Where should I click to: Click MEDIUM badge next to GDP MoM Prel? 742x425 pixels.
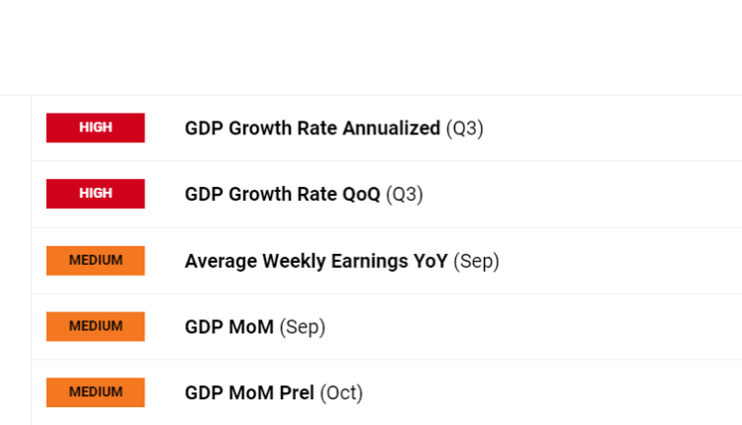click(x=95, y=392)
